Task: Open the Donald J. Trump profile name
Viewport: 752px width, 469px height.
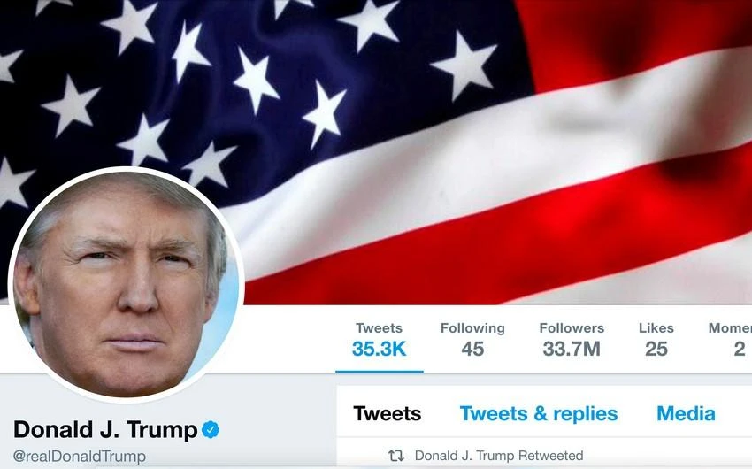Action: (105, 430)
